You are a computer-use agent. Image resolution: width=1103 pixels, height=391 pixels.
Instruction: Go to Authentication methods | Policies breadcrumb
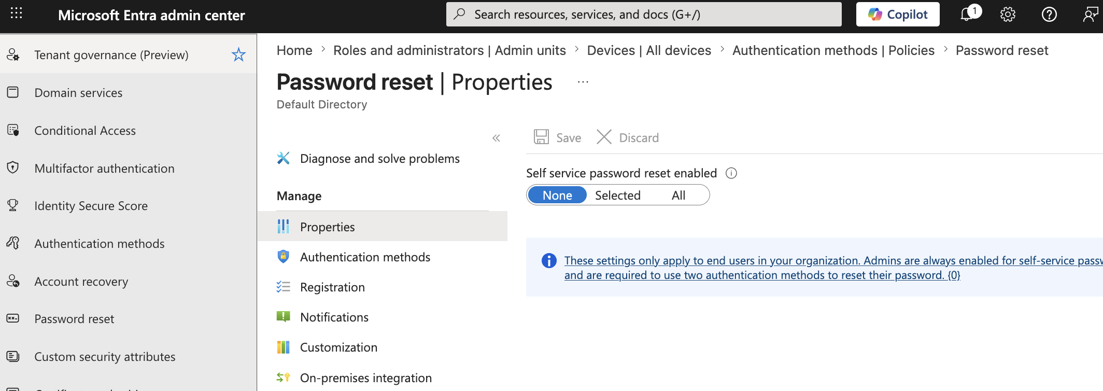coord(833,50)
